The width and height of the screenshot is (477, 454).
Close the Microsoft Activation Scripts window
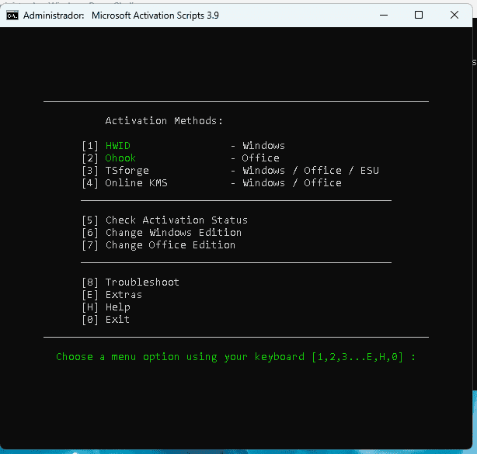click(454, 15)
